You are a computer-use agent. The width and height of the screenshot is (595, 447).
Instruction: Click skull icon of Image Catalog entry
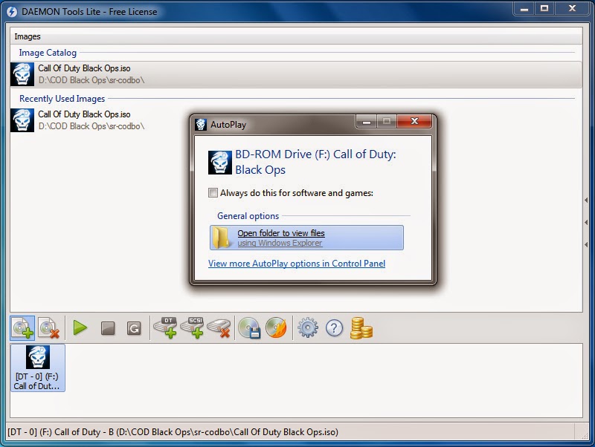22,74
